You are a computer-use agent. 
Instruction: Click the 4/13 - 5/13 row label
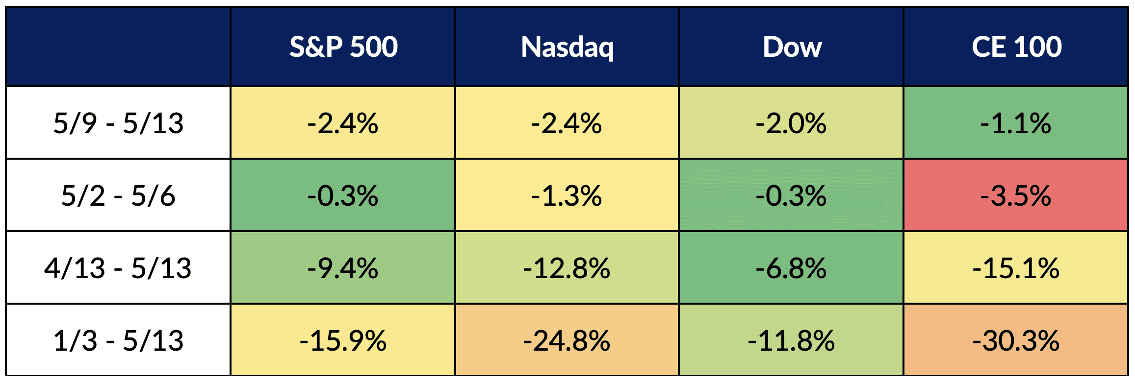click(118, 268)
